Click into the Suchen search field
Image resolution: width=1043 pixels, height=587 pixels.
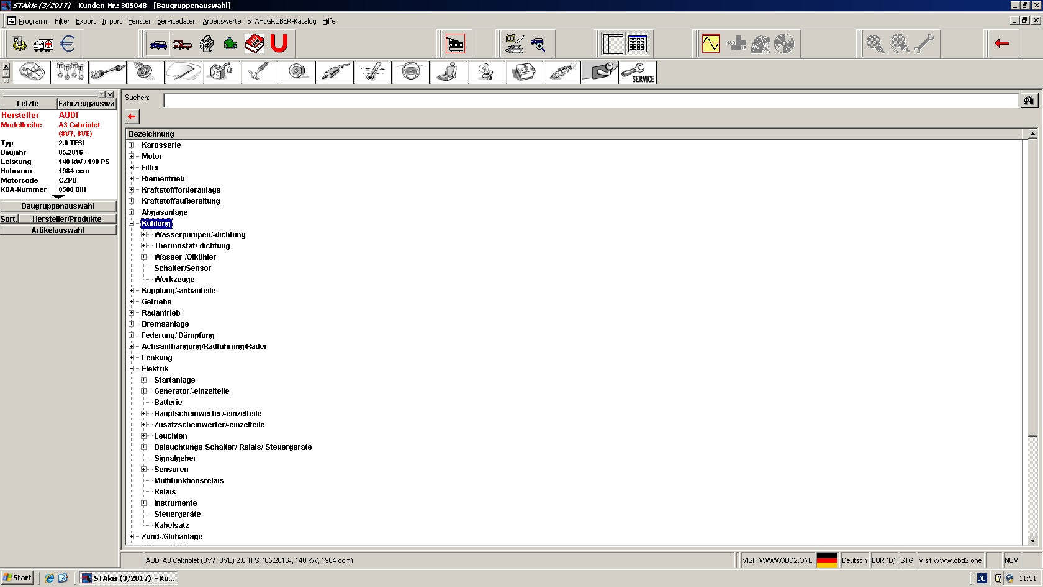click(x=591, y=101)
